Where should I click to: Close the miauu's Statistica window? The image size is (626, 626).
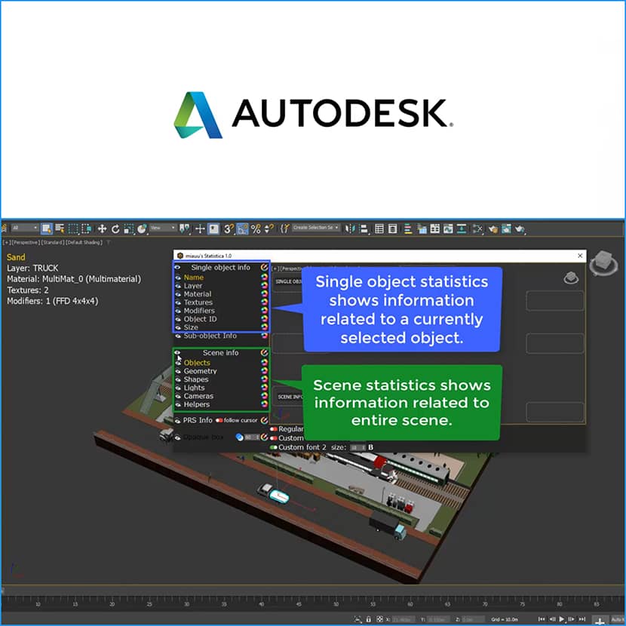(x=580, y=256)
